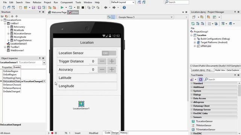This screenshot has width=241, height=135.
Task: Open the Component menu
Action: (x=67, y=2)
